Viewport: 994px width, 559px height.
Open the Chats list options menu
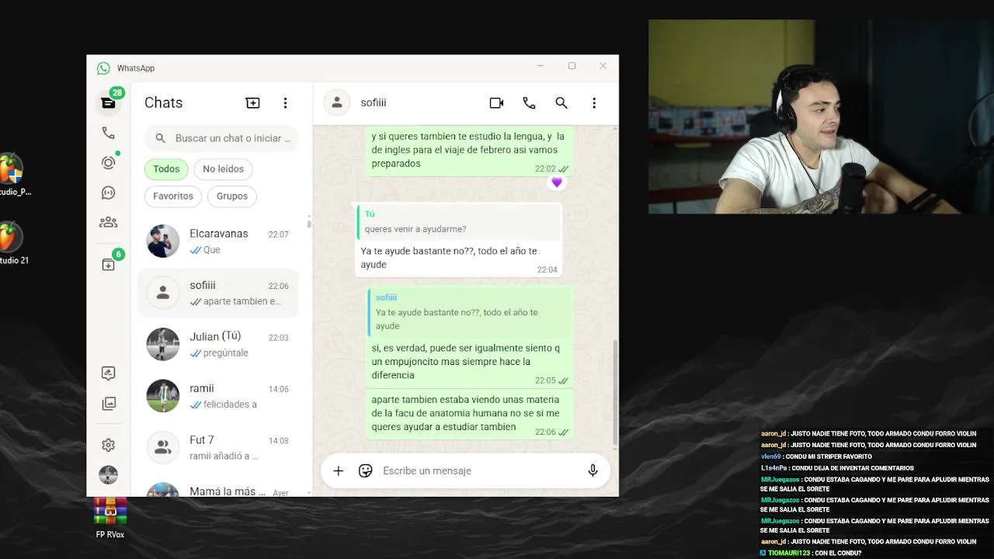pos(285,102)
